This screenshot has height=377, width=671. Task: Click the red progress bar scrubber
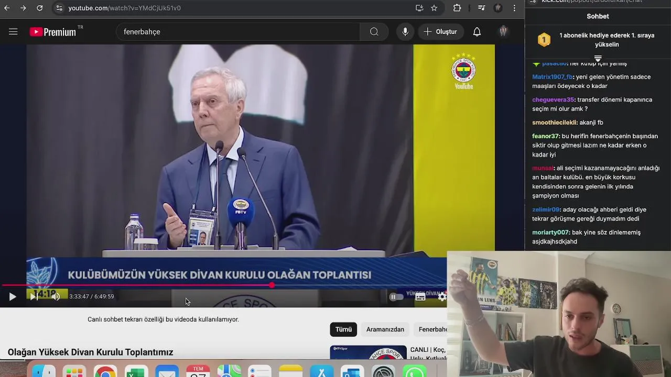click(272, 285)
